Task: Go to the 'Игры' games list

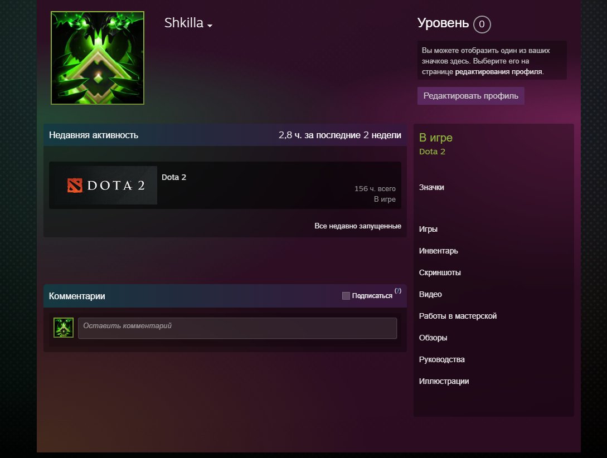Action: tap(428, 229)
